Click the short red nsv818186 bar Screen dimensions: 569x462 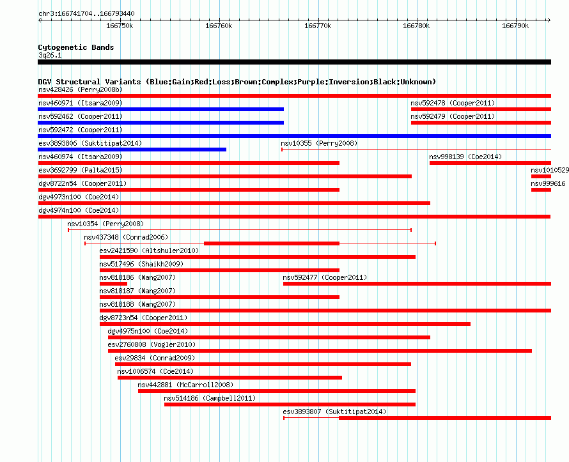114,284
